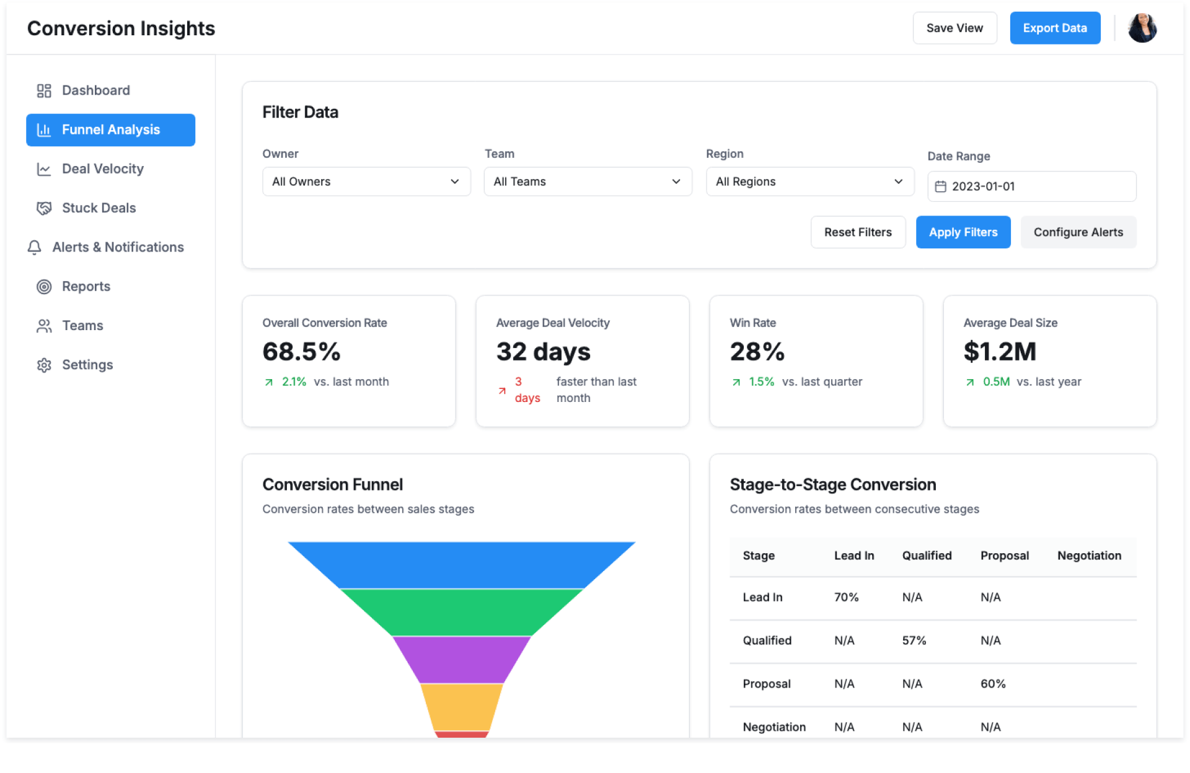Click the Teams people icon
1190x773 pixels.
[43, 326]
